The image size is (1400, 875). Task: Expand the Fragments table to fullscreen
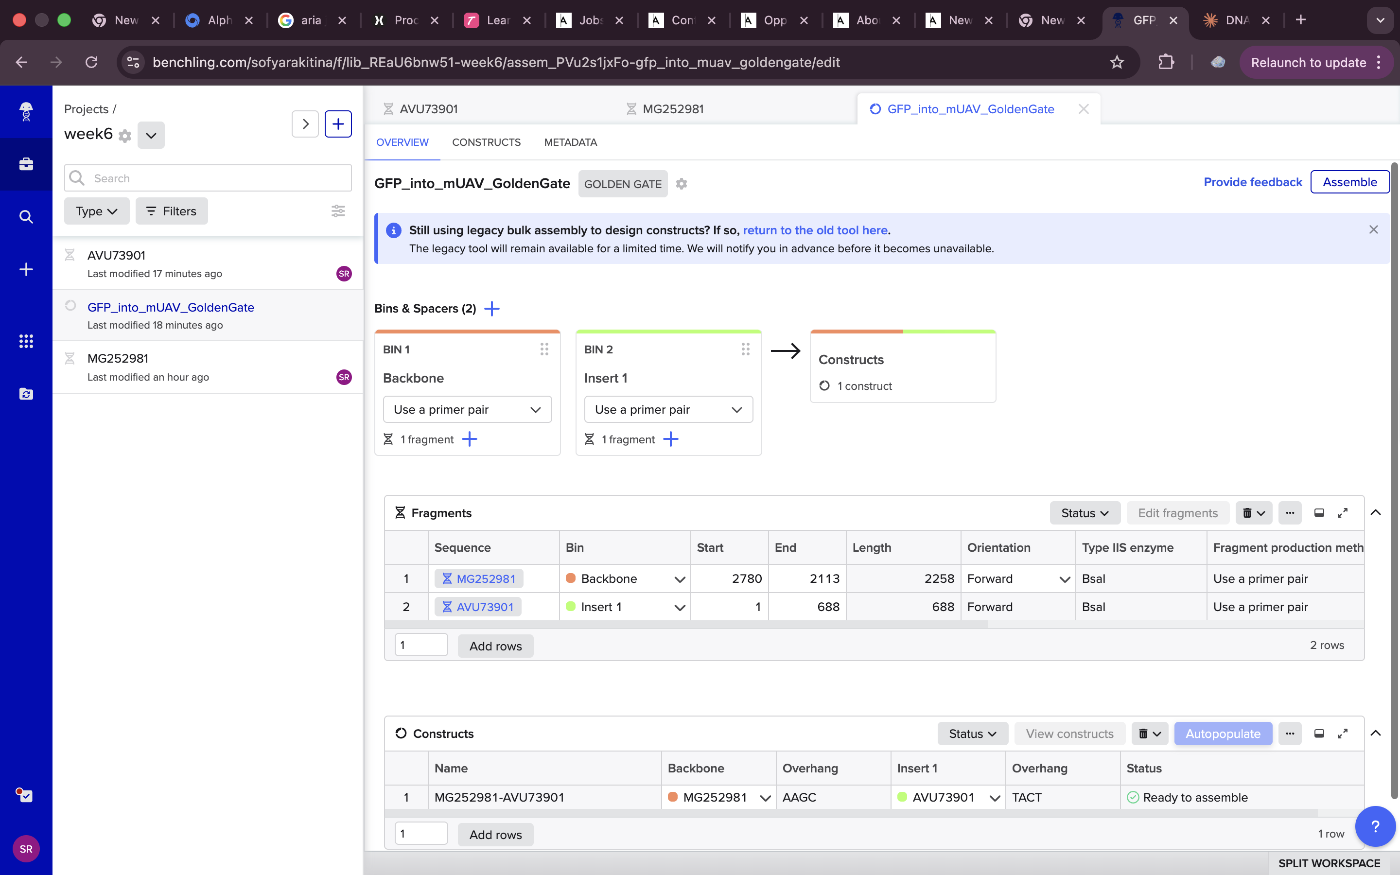click(1343, 513)
